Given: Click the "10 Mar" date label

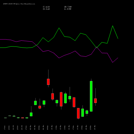Looking at the screenshot, I should (52, 127).
